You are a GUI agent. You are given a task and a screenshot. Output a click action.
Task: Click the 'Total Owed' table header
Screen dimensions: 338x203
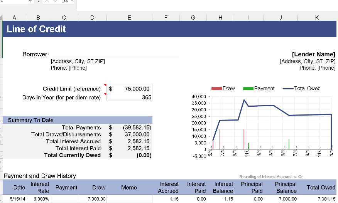tap(321, 188)
